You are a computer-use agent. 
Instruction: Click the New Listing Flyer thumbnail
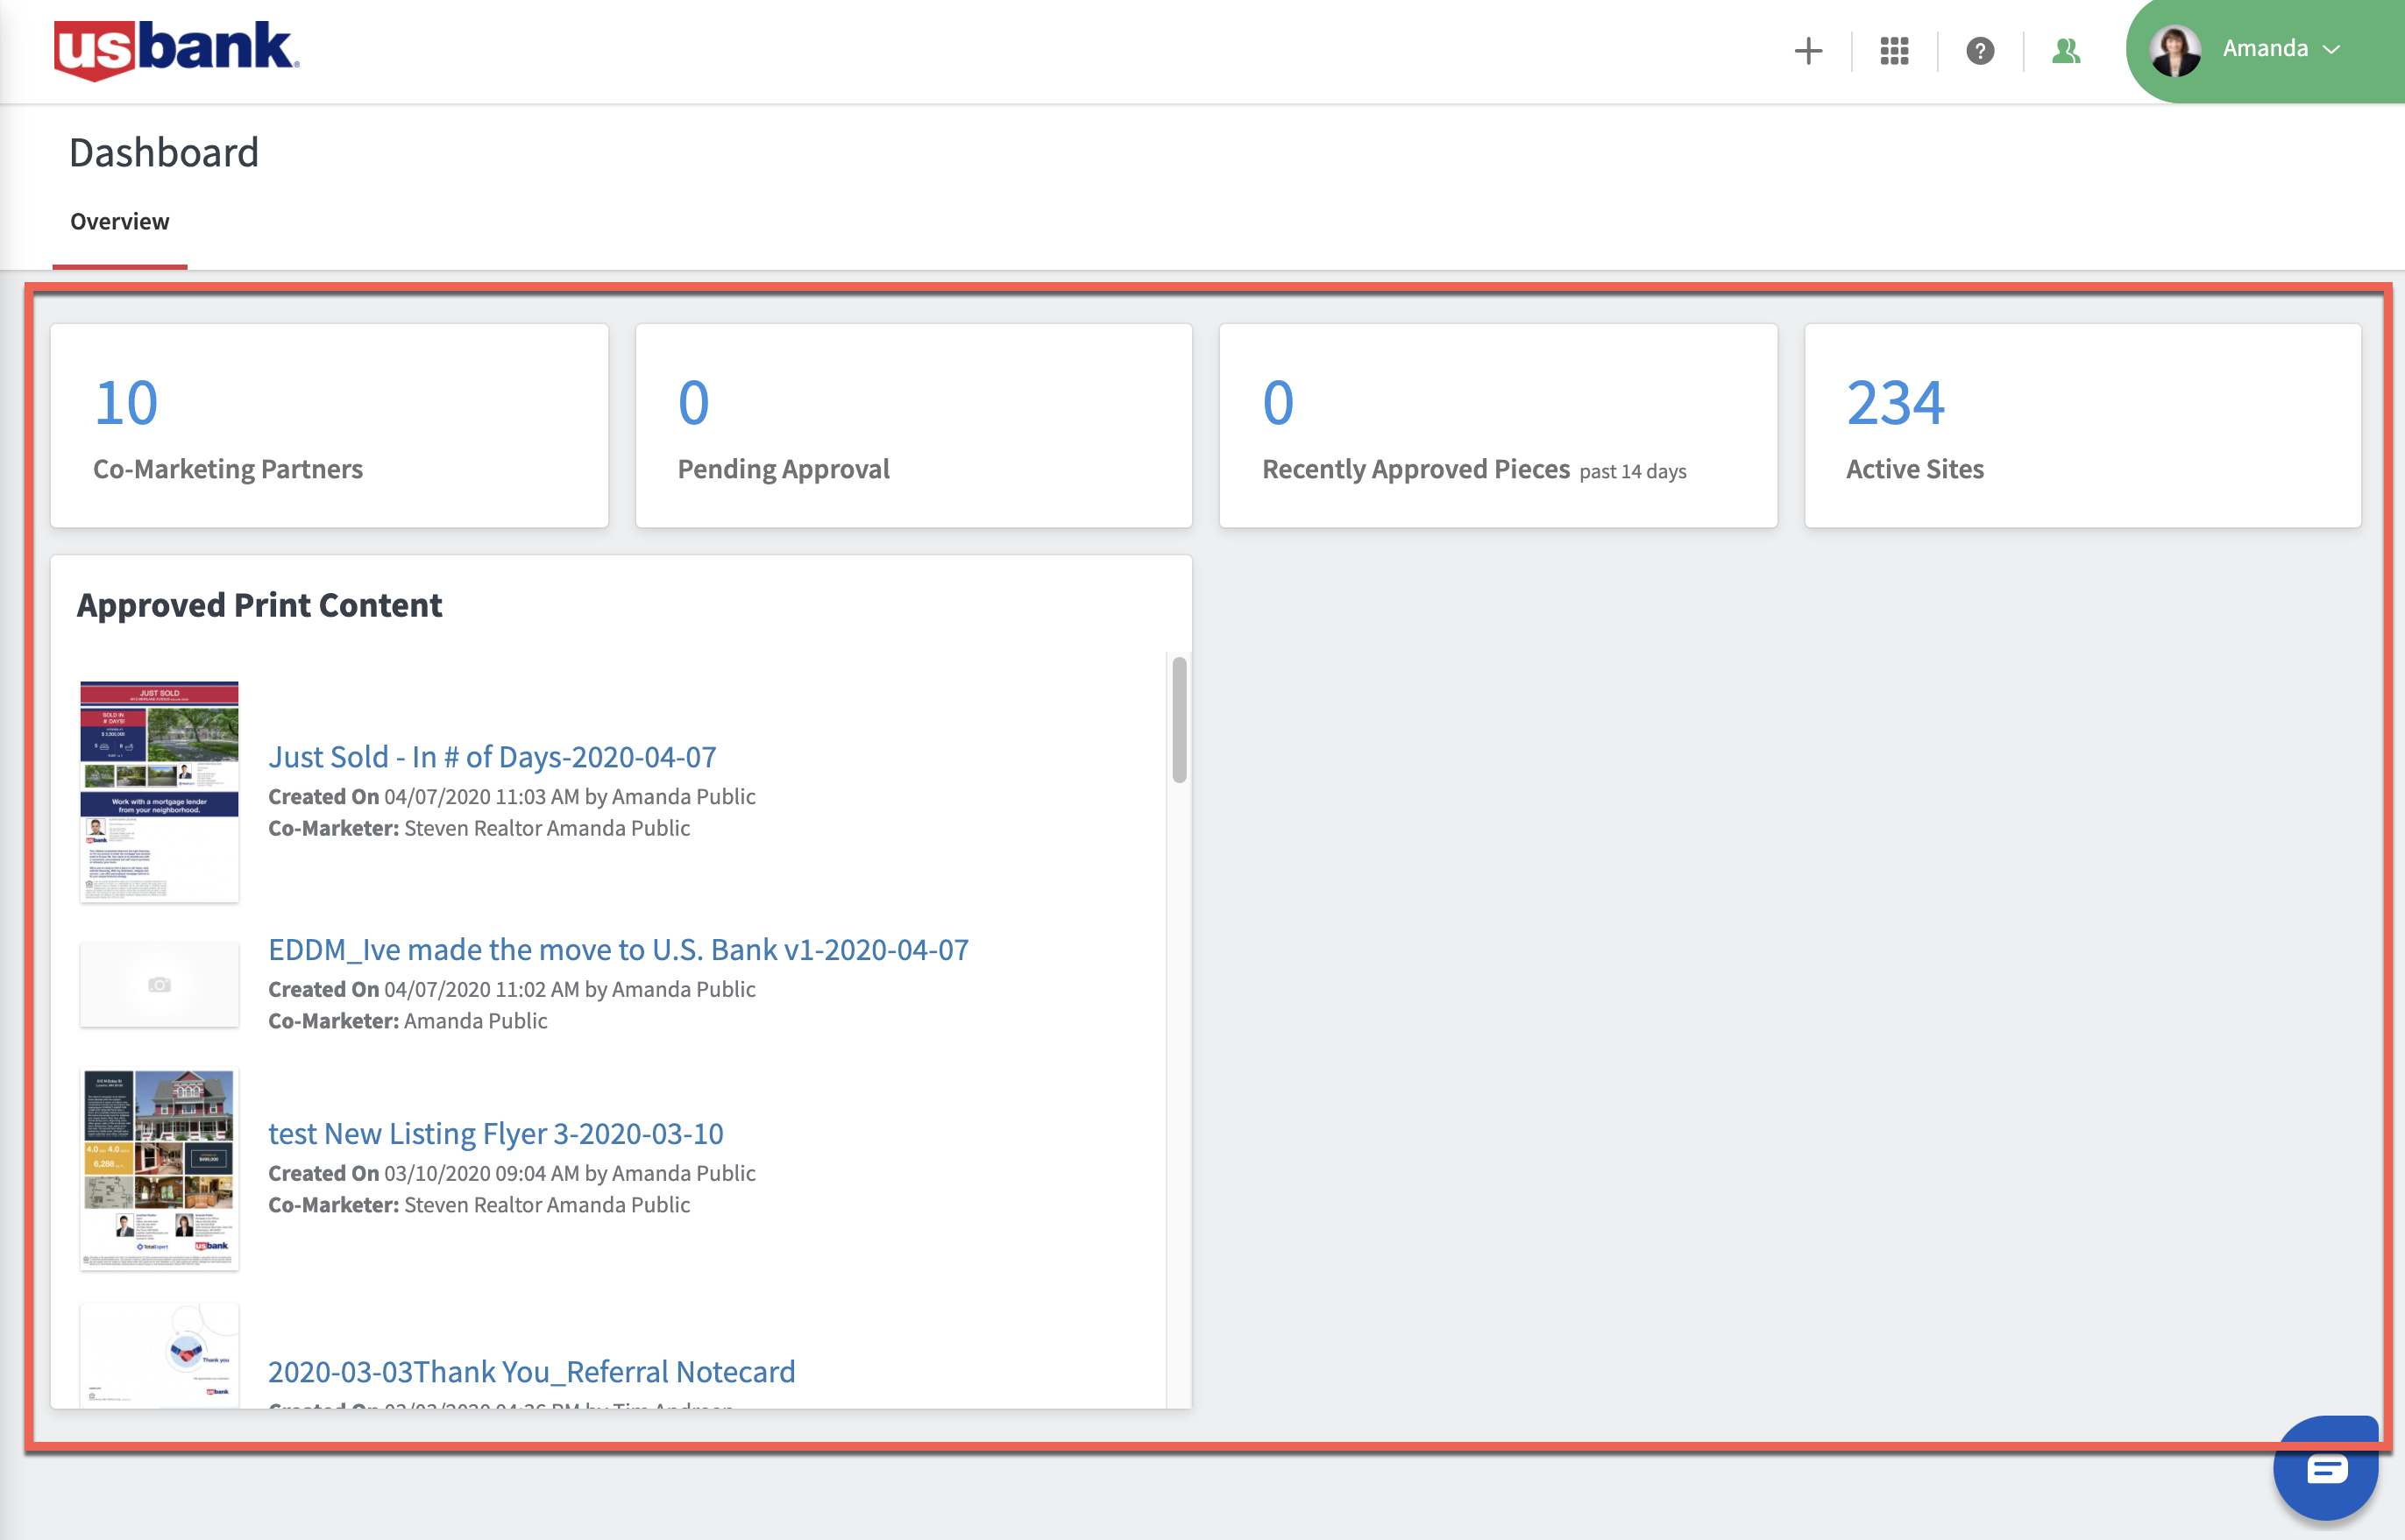pyautogui.click(x=159, y=1168)
